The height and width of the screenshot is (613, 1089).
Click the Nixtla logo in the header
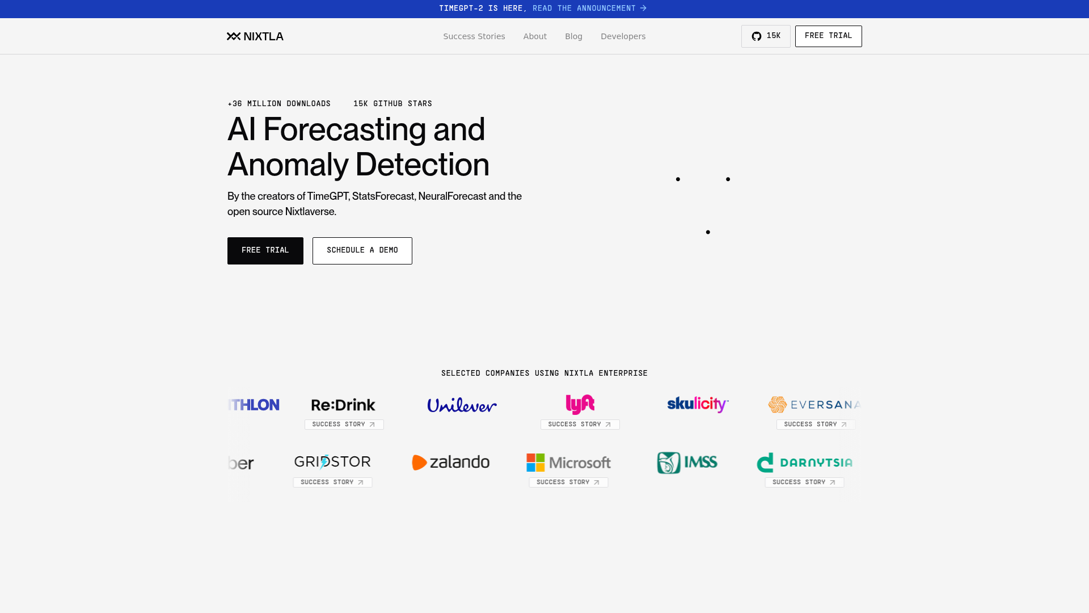(255, 36)
